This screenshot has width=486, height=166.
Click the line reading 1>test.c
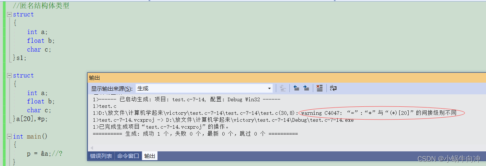coord(104,106)
